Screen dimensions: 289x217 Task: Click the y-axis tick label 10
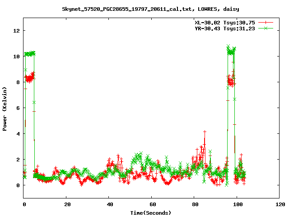tap(16, 57)
